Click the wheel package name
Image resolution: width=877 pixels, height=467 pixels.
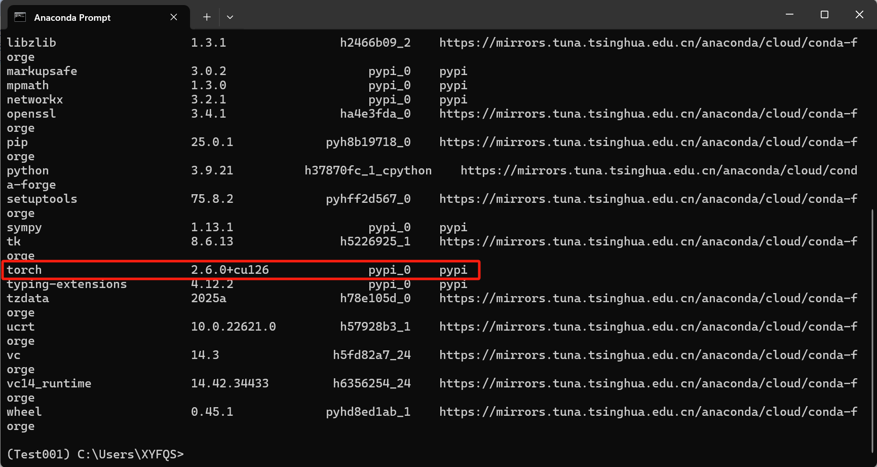point(24,412)
